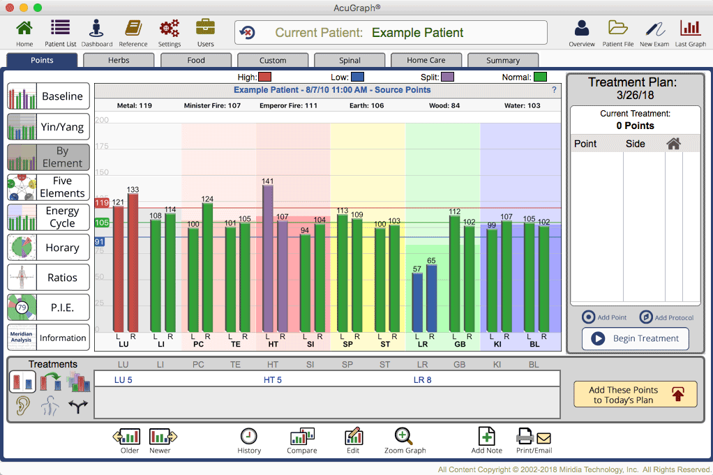Viewport: 713px width, 475px height.
Task: Select the Yin/Yang graph view
Action: click(48, 127)
